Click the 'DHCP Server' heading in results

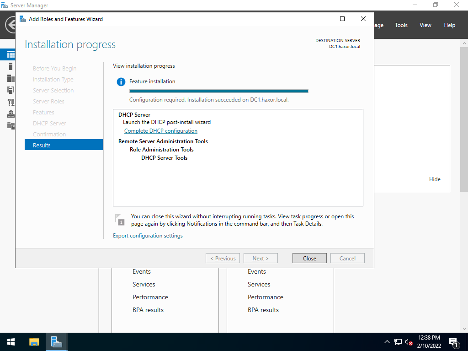tap(134, 115)
